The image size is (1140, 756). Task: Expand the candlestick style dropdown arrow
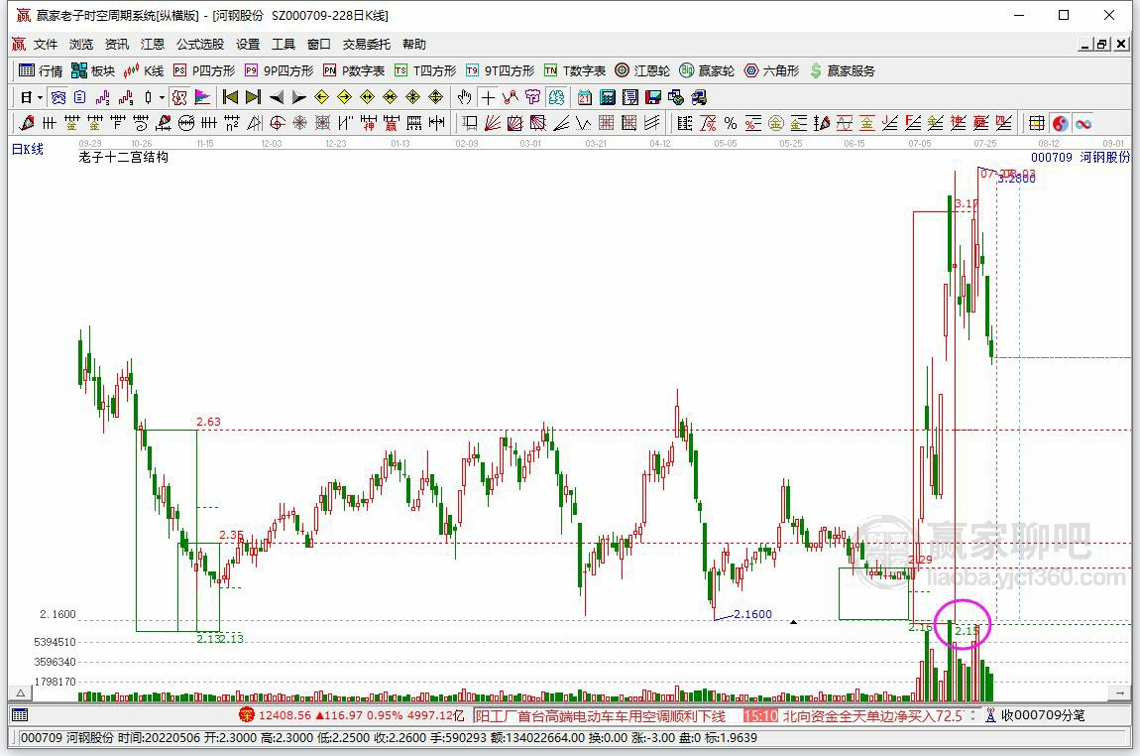pyautogui.click(x=163, y=97)
